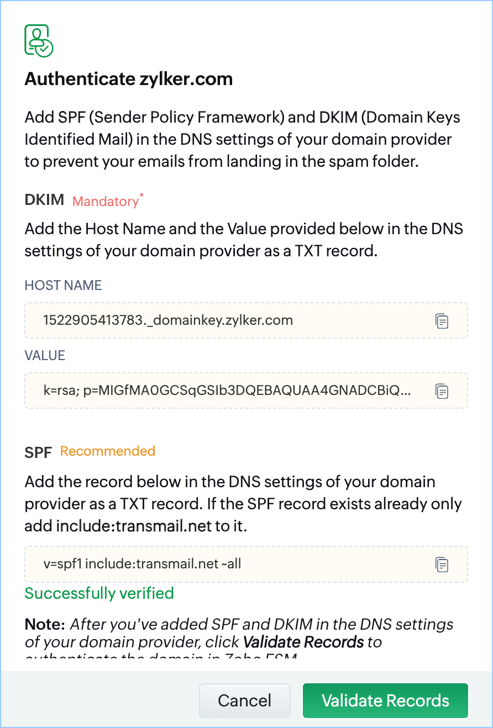Screen dimensions: 493x728
Task: Copy the DKIM value key
Action: point(442,391)
